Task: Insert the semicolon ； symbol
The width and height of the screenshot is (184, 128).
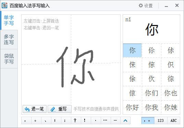Action: point(56,120)
